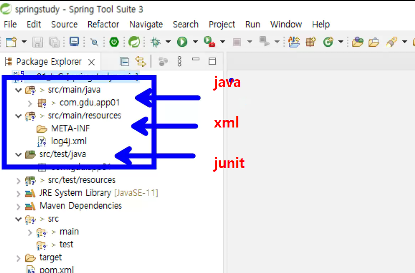Collapse the src/test/java folder
The width and height of the screenshot is (415, 273).
[x=18, y=155]
